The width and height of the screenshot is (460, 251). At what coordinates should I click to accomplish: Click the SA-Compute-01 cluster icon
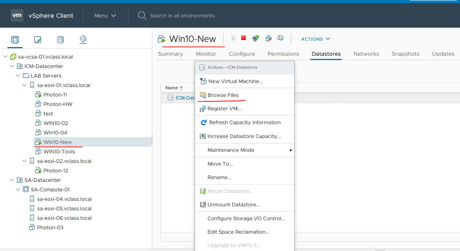(26, 189)
